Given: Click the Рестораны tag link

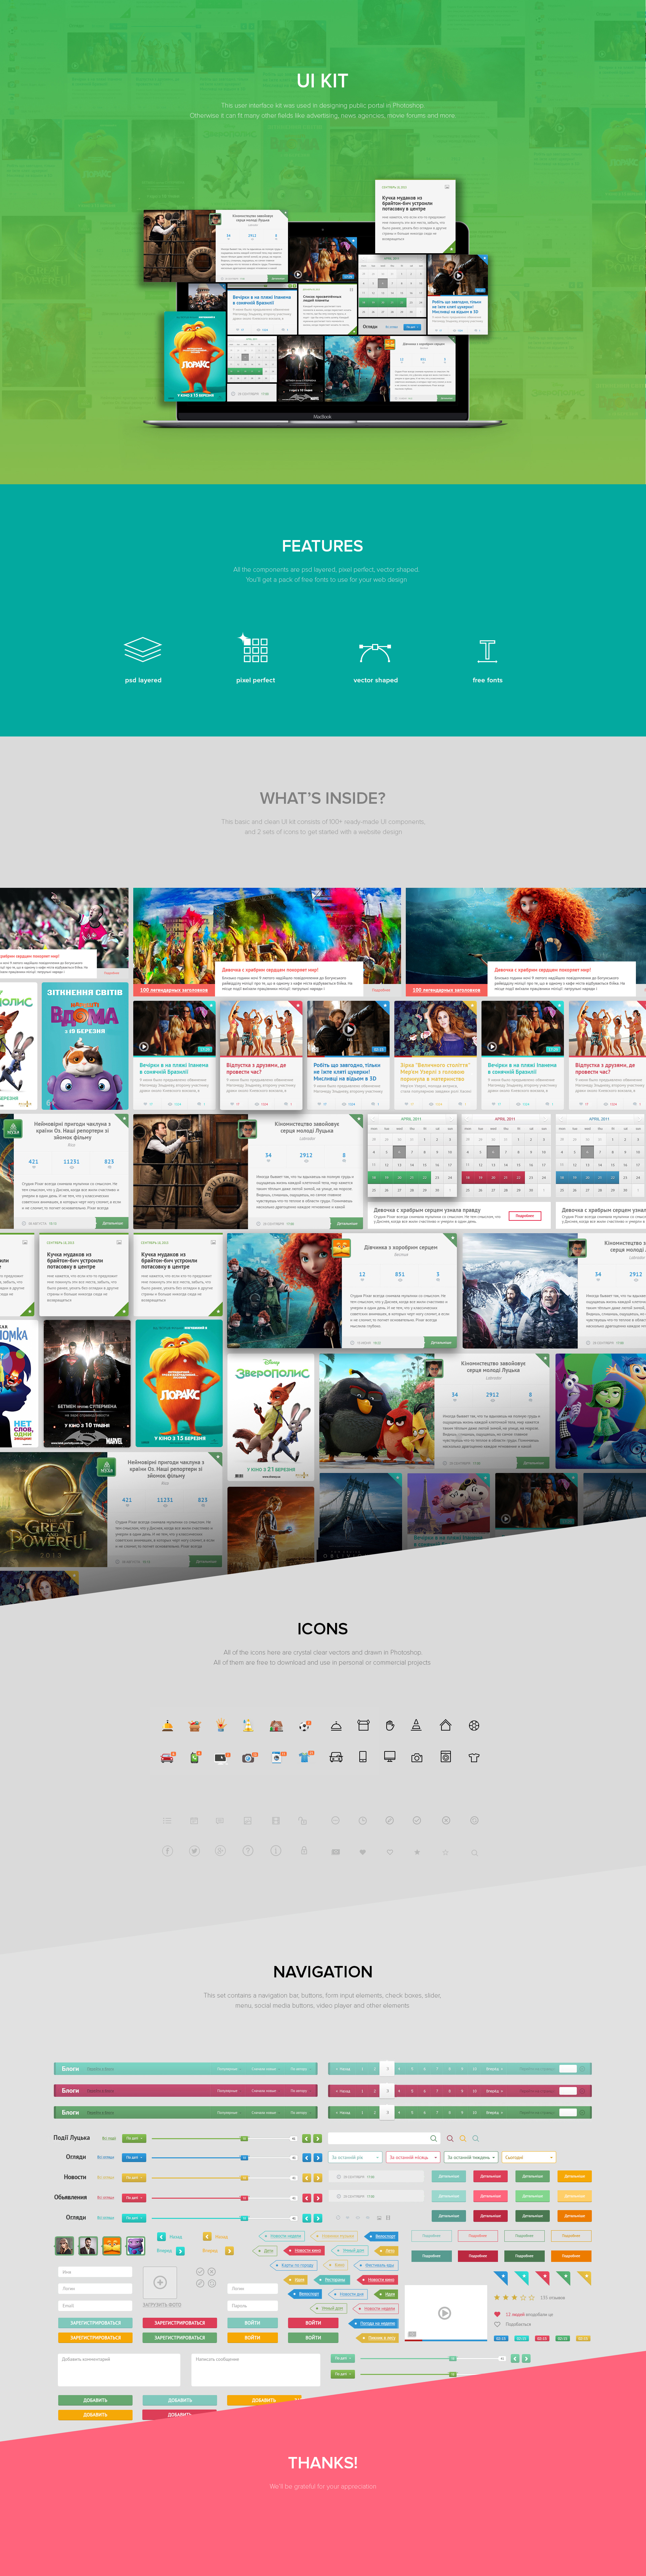Looking at the screenshot, I should pos(332,2280).
